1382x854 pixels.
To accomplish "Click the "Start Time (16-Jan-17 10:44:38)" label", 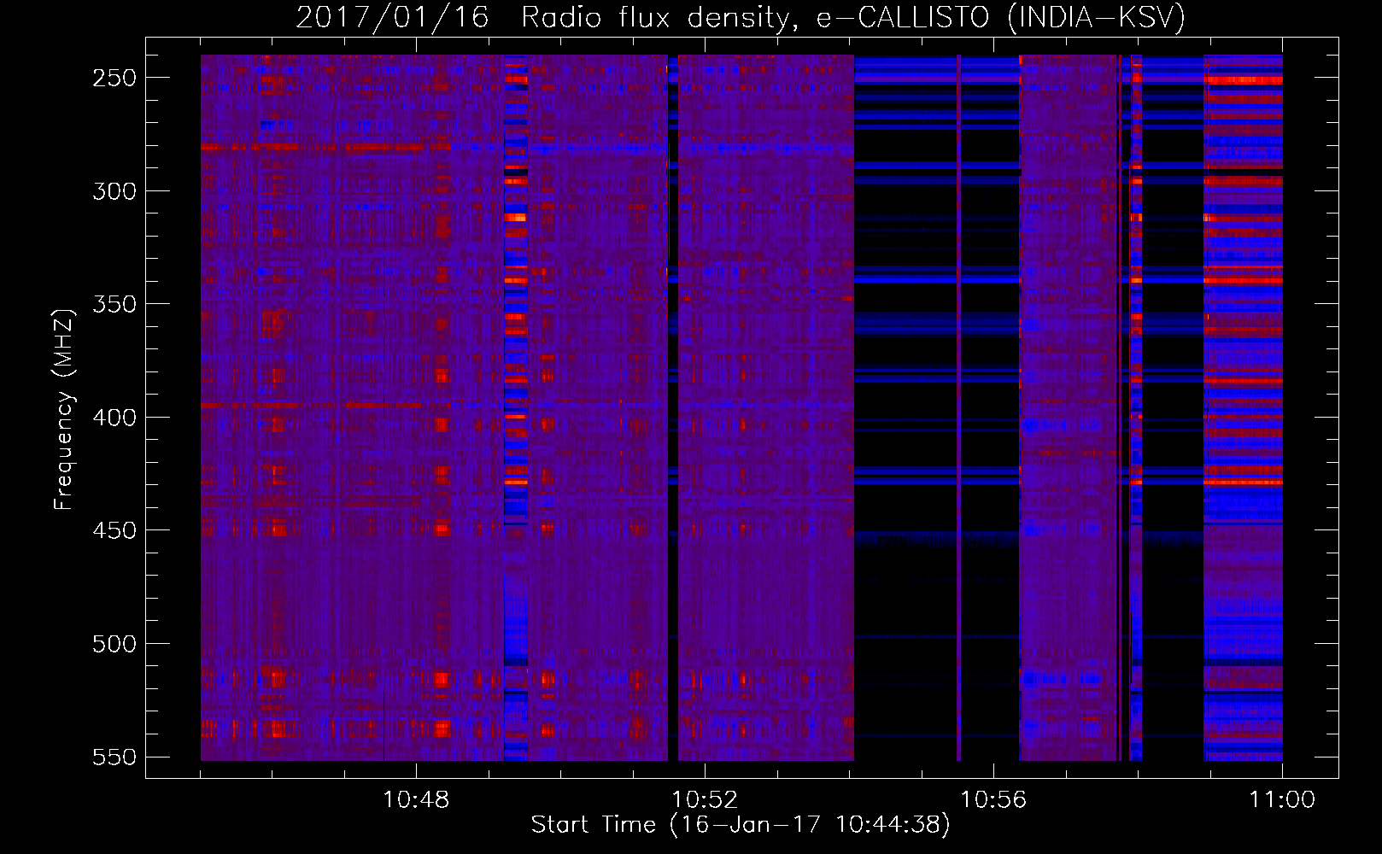I will tap(741, 824).
